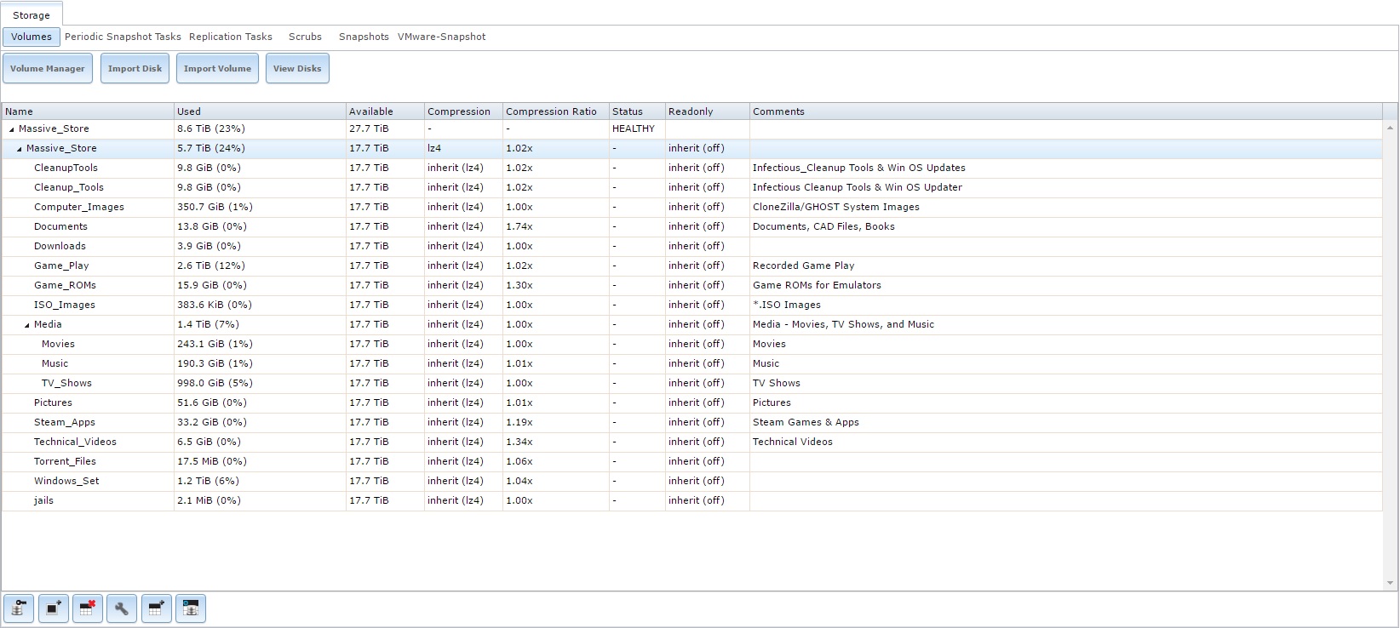Open the Storage tab
This screenshot has width=1400, height=628.
[32, 15]
